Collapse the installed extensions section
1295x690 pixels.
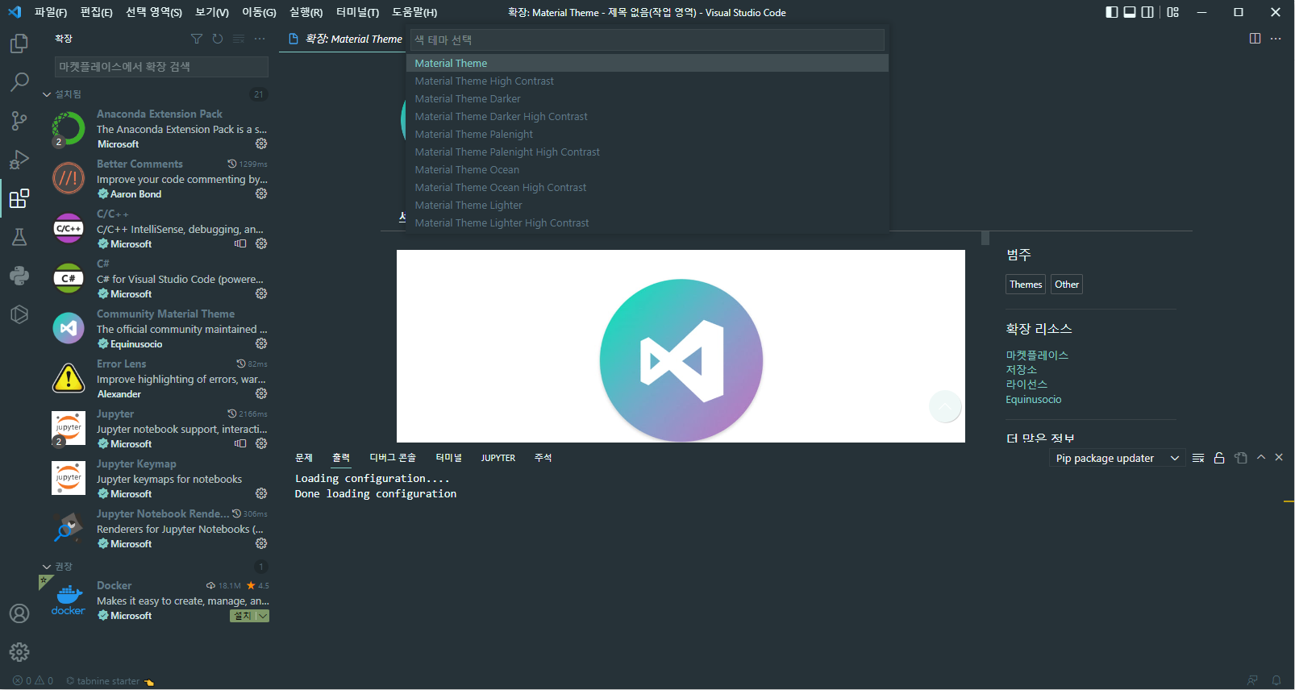(x=47, y=94)
